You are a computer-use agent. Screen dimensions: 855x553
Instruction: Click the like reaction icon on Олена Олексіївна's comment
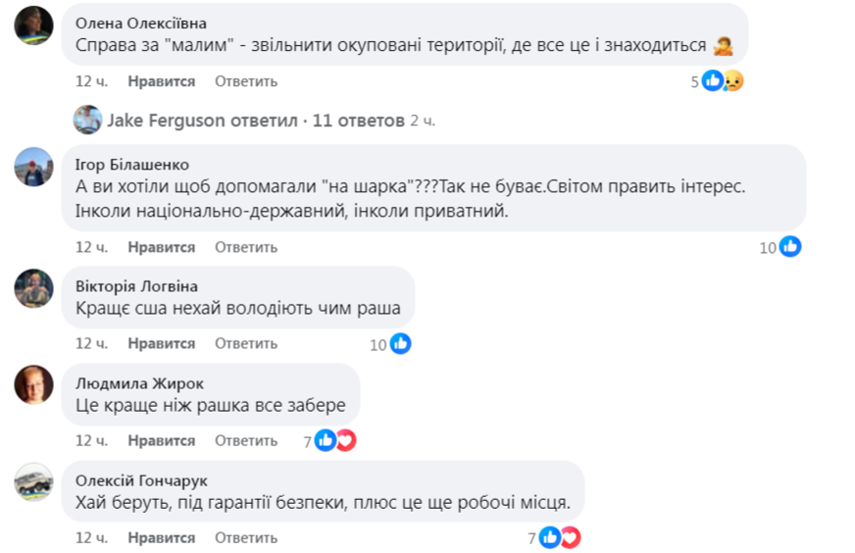714,81
